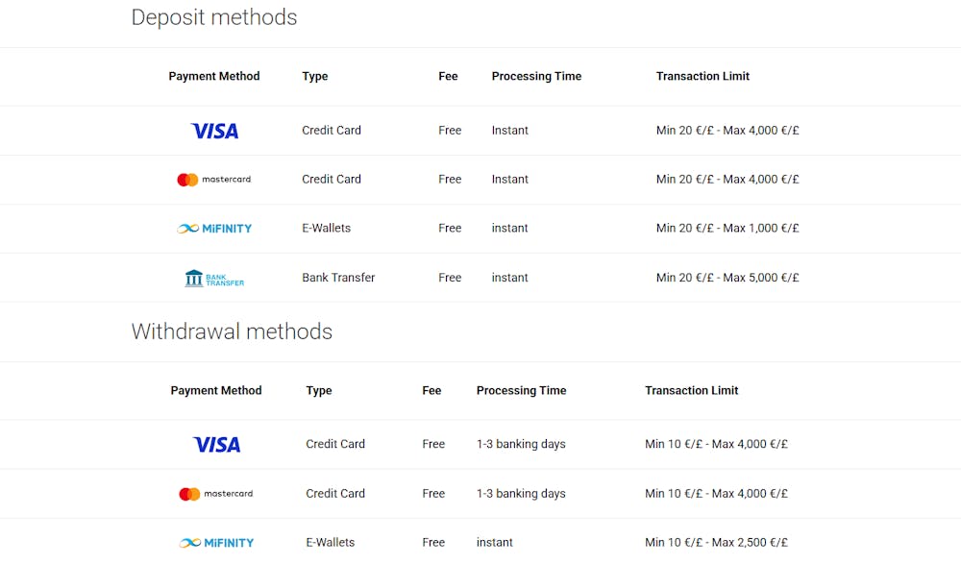Click the Withdrawal methods heading
The width and height of the screenshot is (961, 565).
[232, 332]
